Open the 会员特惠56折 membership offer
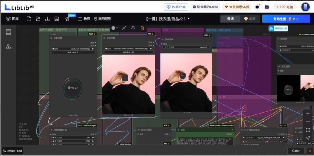 [x=237, y=7]
